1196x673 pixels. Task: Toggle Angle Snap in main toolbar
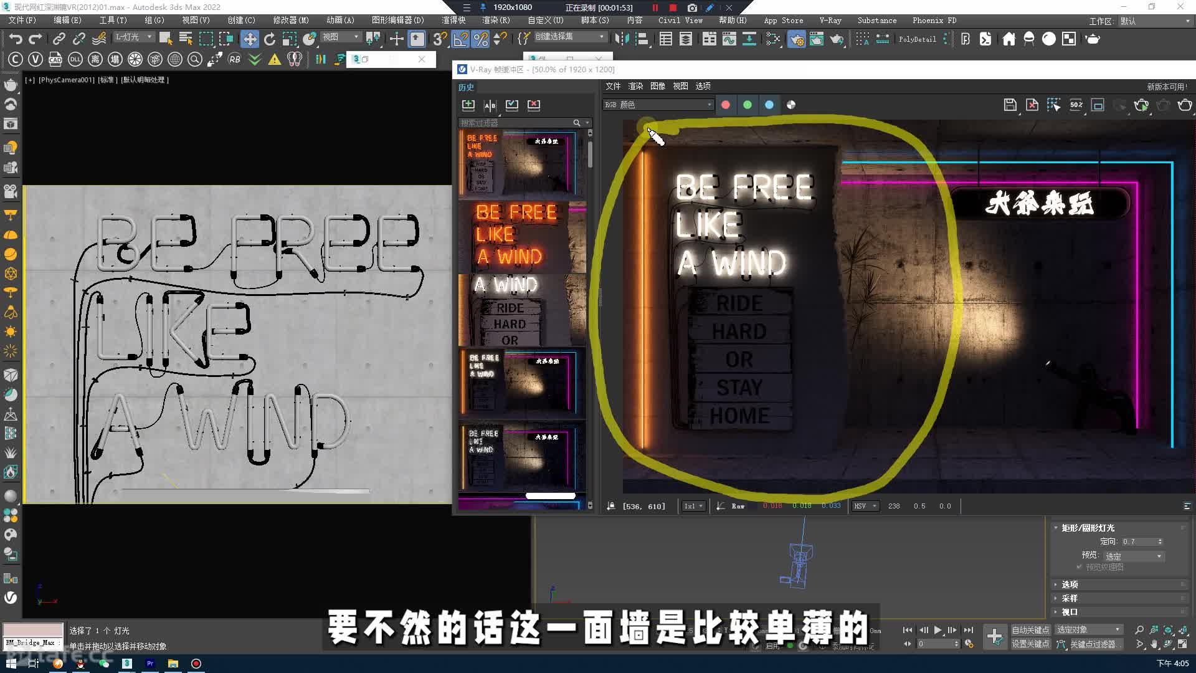(460, 39)
